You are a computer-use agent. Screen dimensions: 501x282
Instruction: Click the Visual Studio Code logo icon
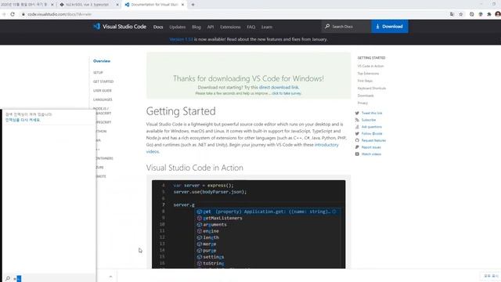coord(96,27)
